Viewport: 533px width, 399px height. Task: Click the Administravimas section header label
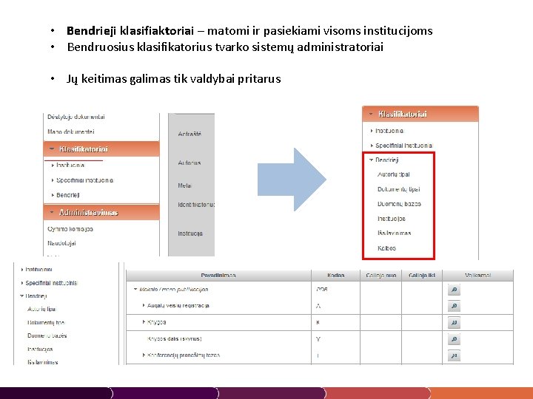[88, 212]
